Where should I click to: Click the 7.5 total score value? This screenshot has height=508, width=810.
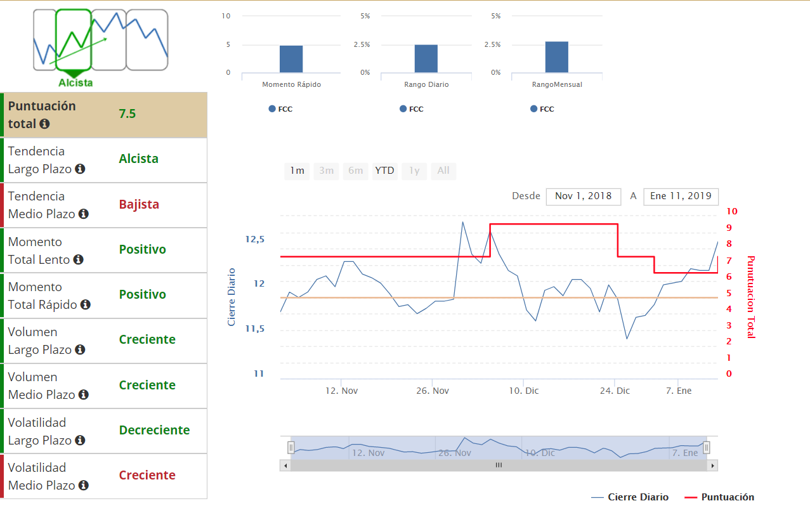click(127, 114)
